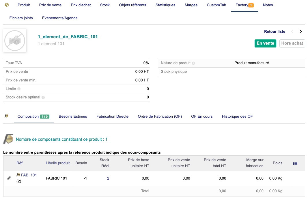
Task: Sort table by Libellé produit header
Action: [58, 163]
